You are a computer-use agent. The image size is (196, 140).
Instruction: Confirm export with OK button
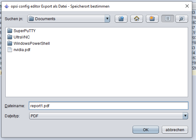click(146, 130)
